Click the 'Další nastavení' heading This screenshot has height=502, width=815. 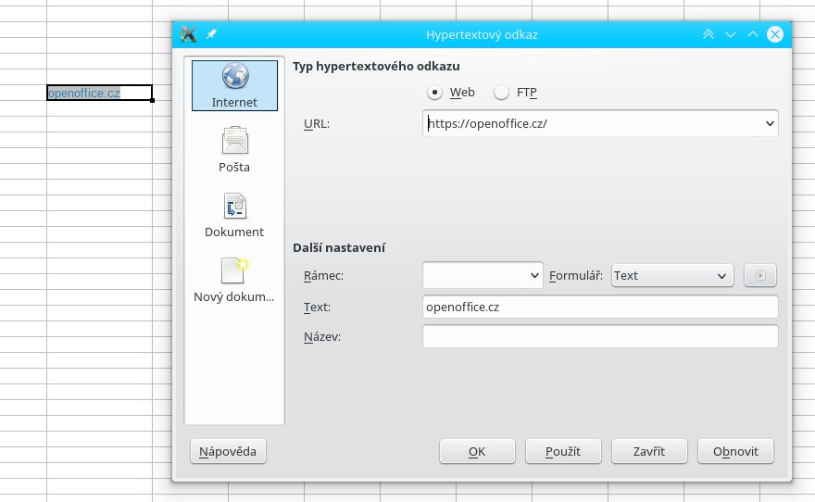[x=339, y=247]
